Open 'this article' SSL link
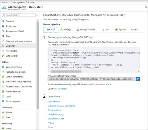The height and width of the screenshot is (130, 148). (107, 84)
